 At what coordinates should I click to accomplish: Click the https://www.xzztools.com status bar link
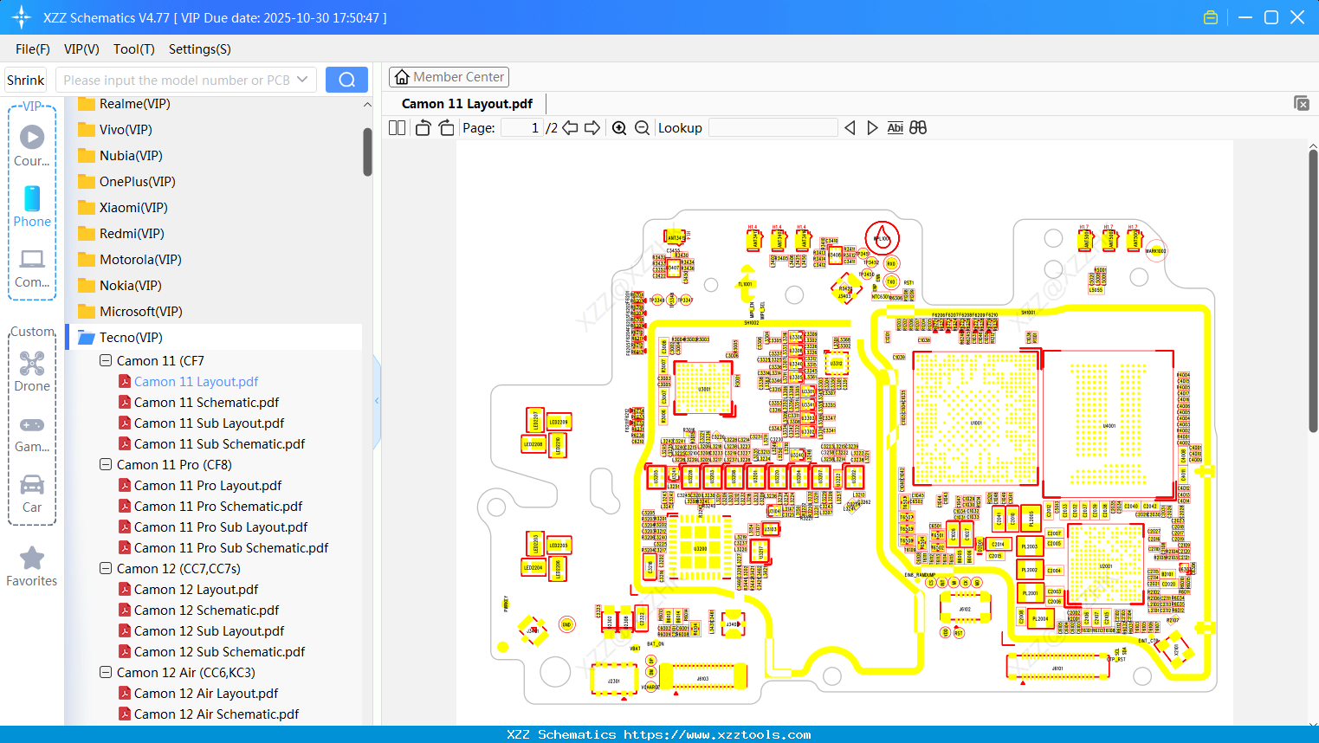coord(717,734)
